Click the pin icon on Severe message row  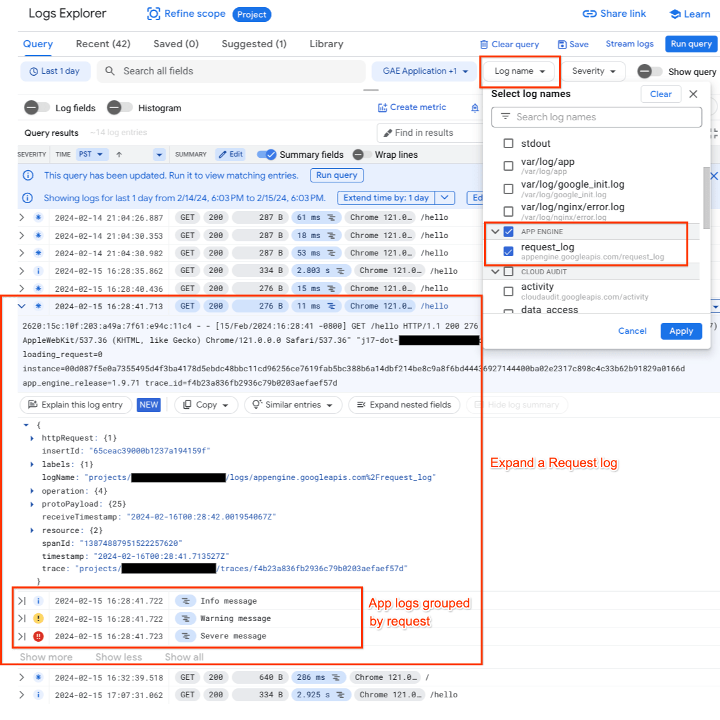point(21,636)
